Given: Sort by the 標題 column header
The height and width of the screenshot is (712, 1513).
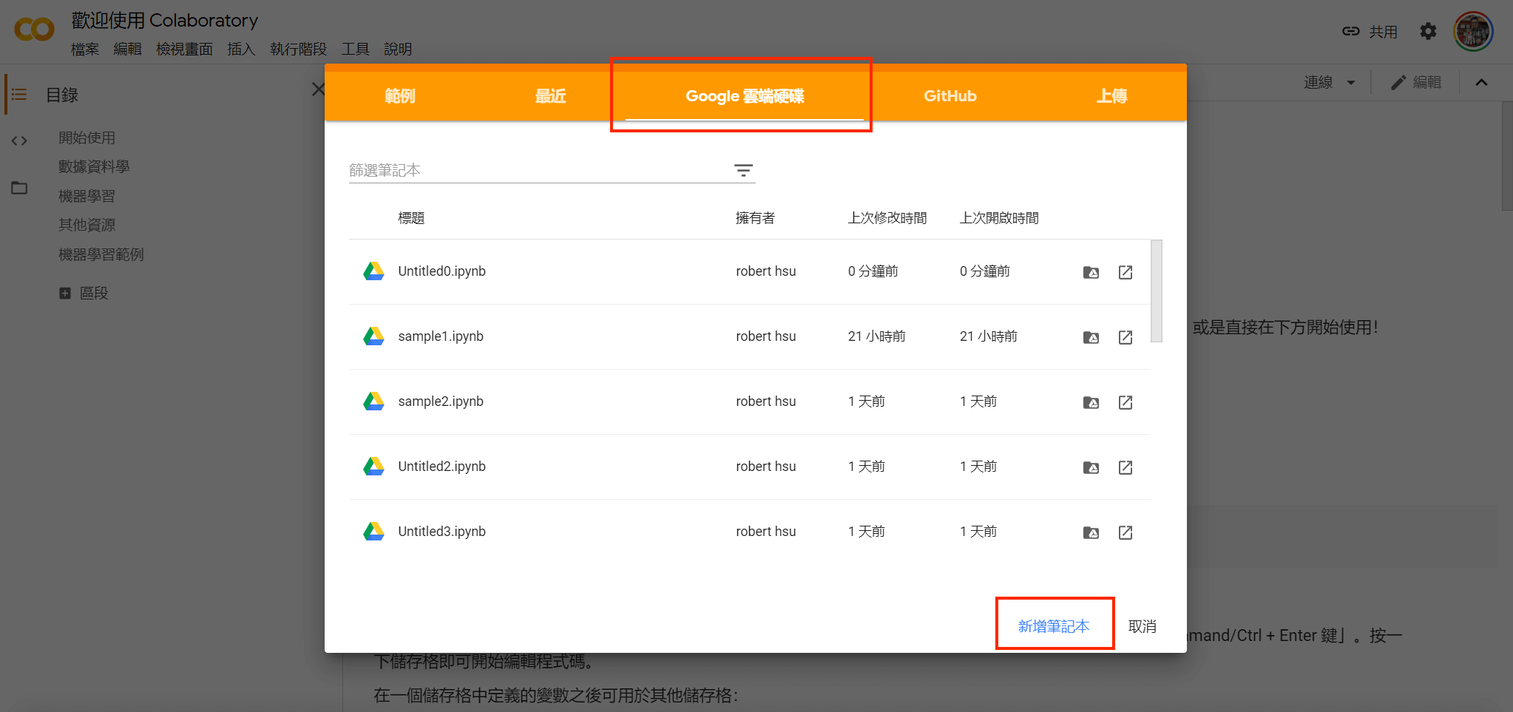Looking at the screenshot, I should point(411,218).
